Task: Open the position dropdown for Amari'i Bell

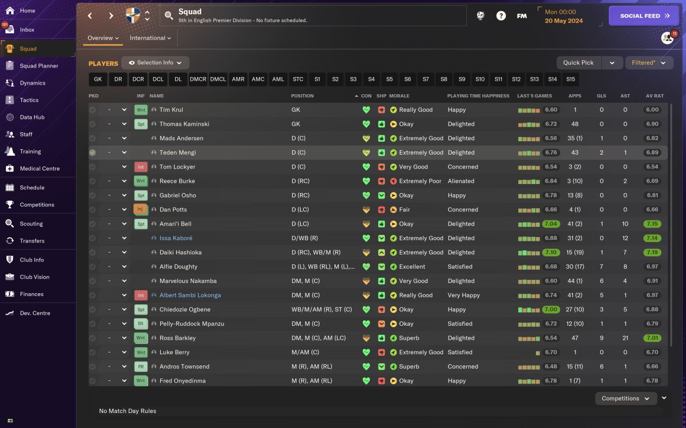Action: click(x=124, y=224)
